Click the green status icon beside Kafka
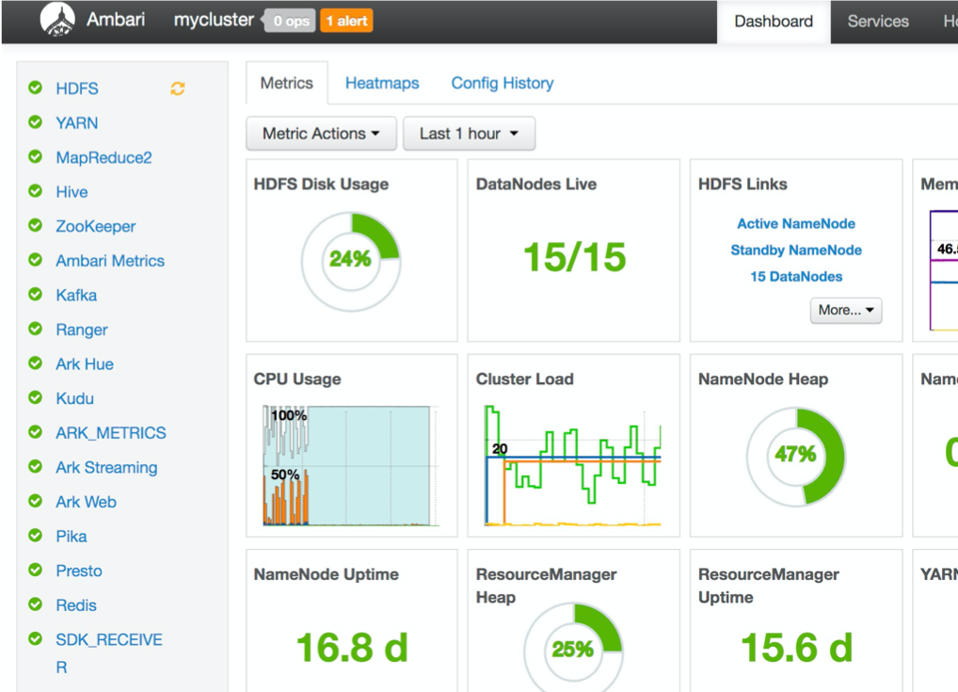The width and height of the screenshot is (958, 692). point(36,294)
